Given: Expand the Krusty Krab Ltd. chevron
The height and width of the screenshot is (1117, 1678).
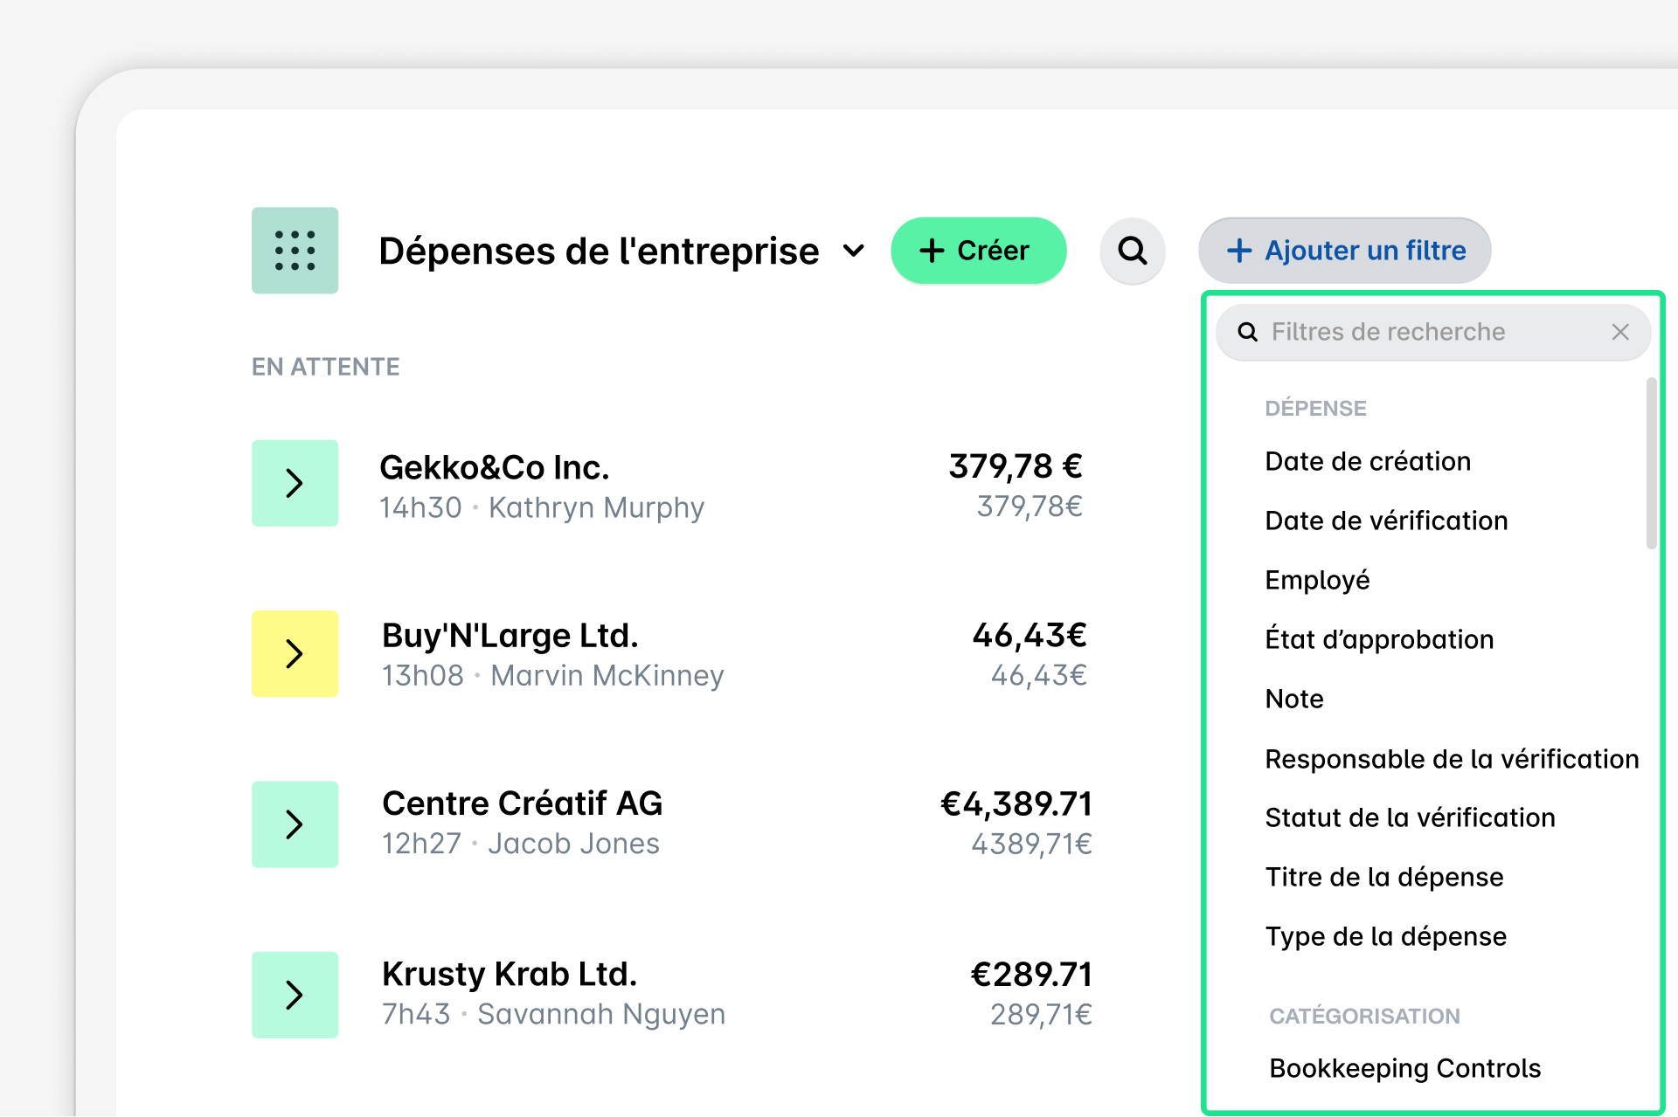Looking at the screenshot, I should click(x=295, y=995).
